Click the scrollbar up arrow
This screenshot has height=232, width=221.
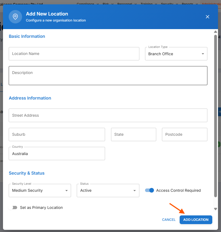click(x=216, y=32)
